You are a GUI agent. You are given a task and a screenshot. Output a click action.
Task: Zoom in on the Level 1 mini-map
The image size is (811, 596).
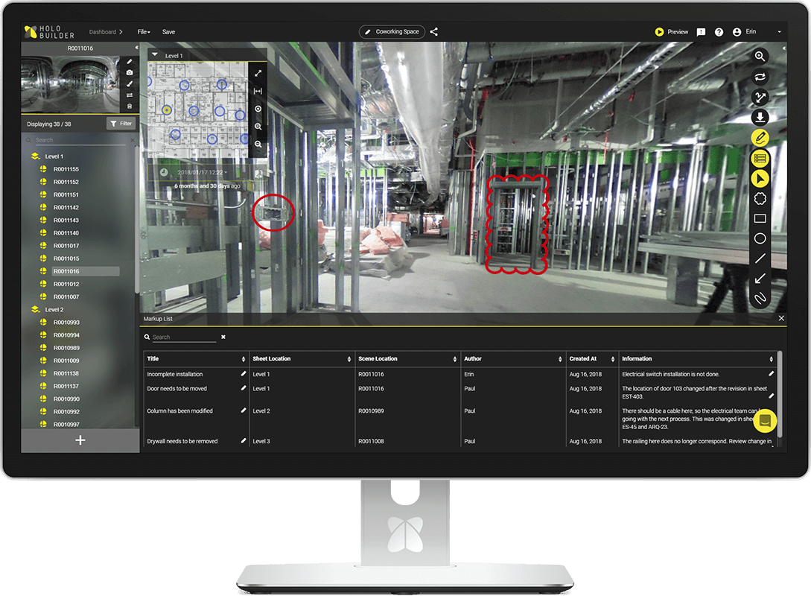(258, 127)
